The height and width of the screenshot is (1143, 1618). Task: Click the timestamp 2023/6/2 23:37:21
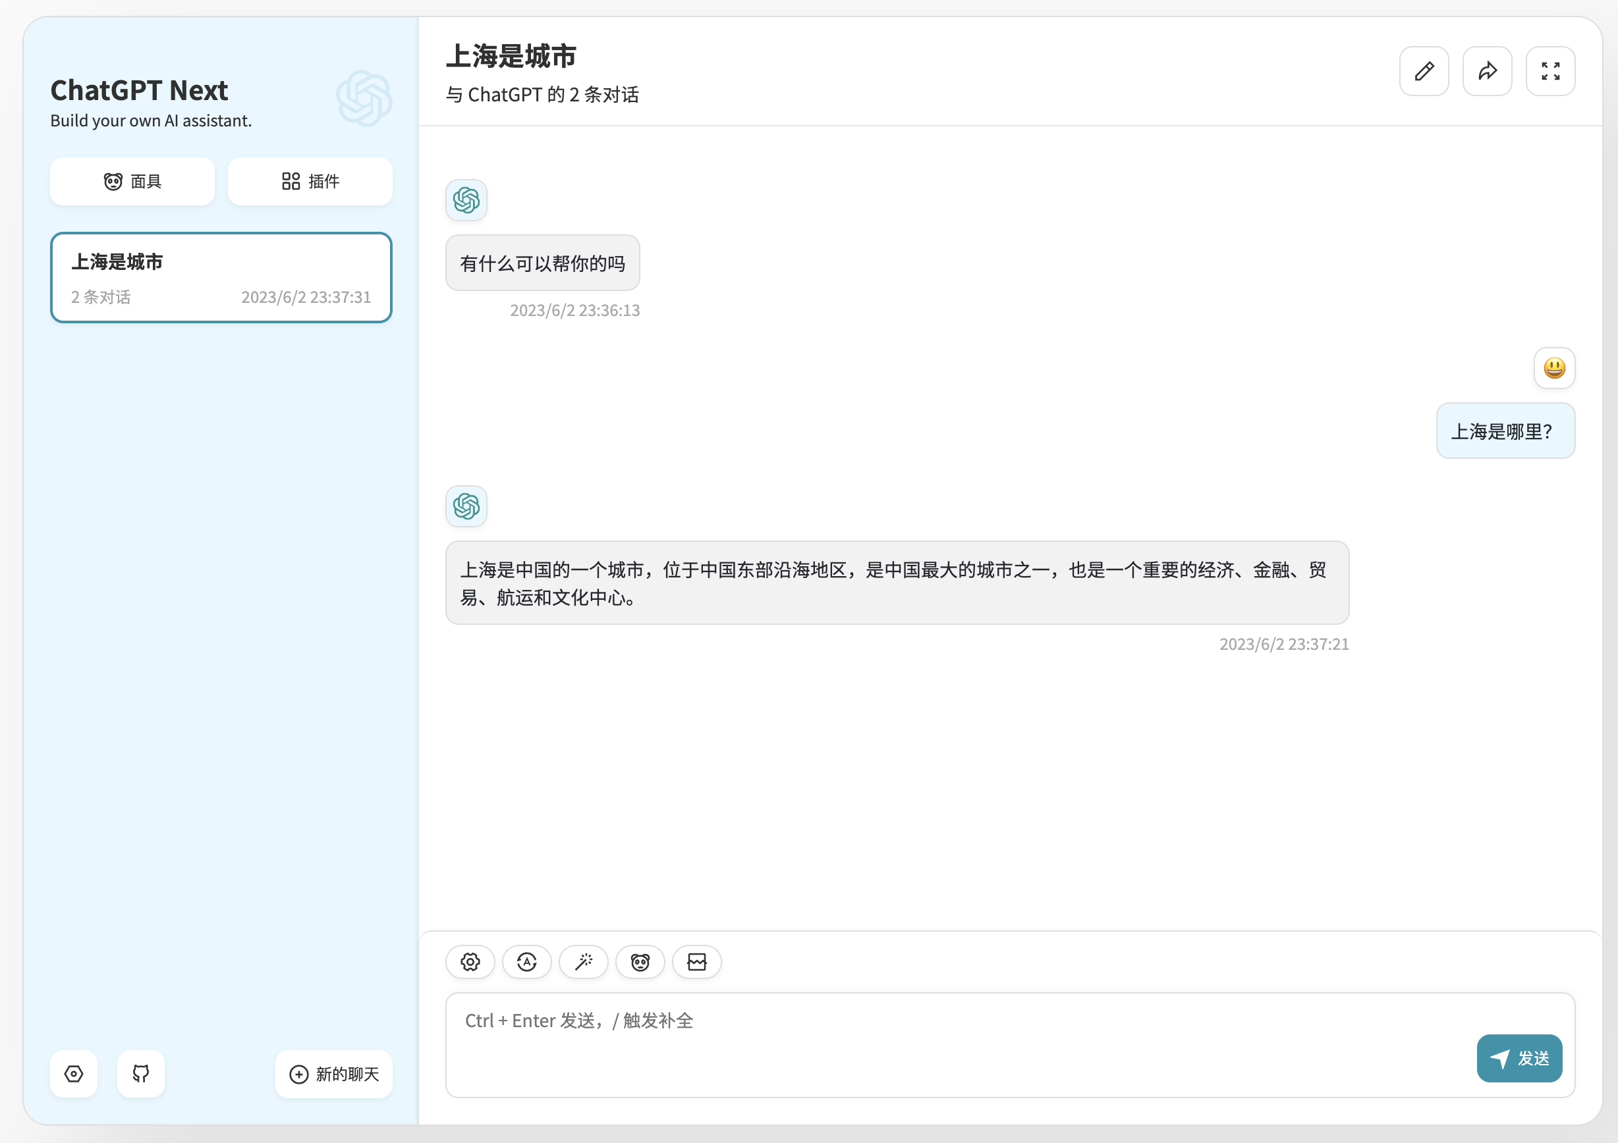[x=1284, y=645]
